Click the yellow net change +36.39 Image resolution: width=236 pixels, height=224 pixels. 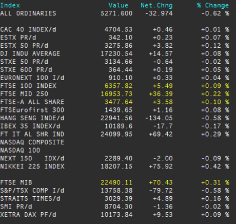pyautogui.click(x=161, y=94)
